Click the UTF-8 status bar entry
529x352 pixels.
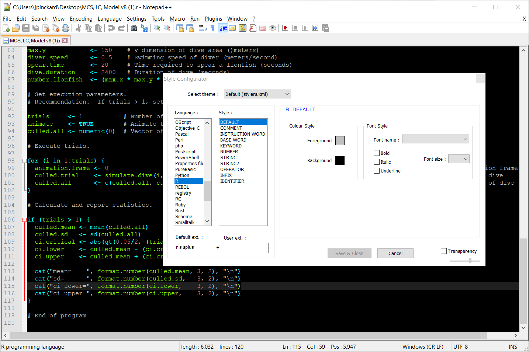click(460, 347)
